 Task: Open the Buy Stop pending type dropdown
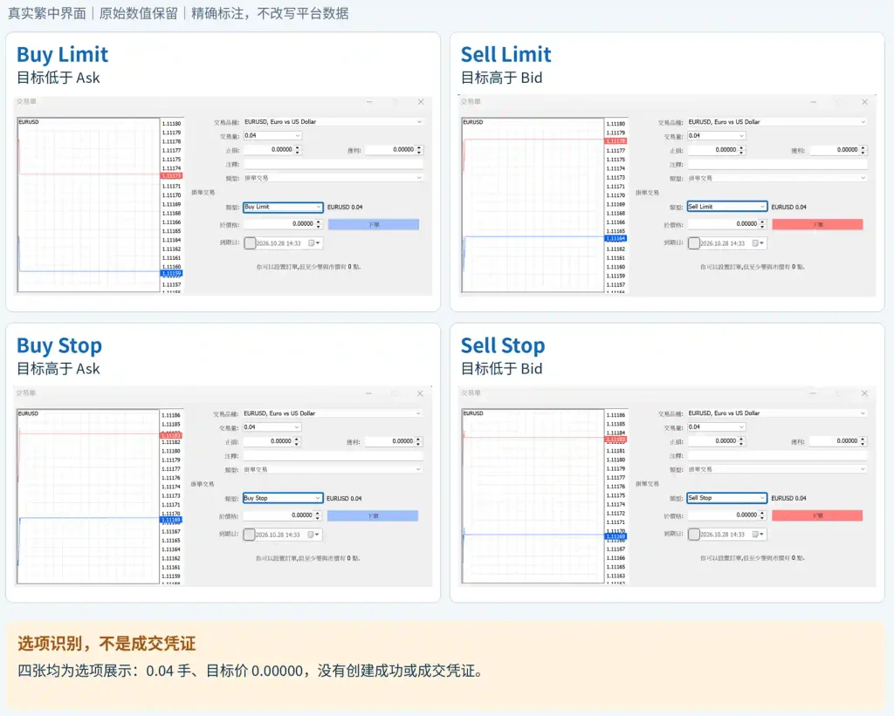tap(283, 498)
